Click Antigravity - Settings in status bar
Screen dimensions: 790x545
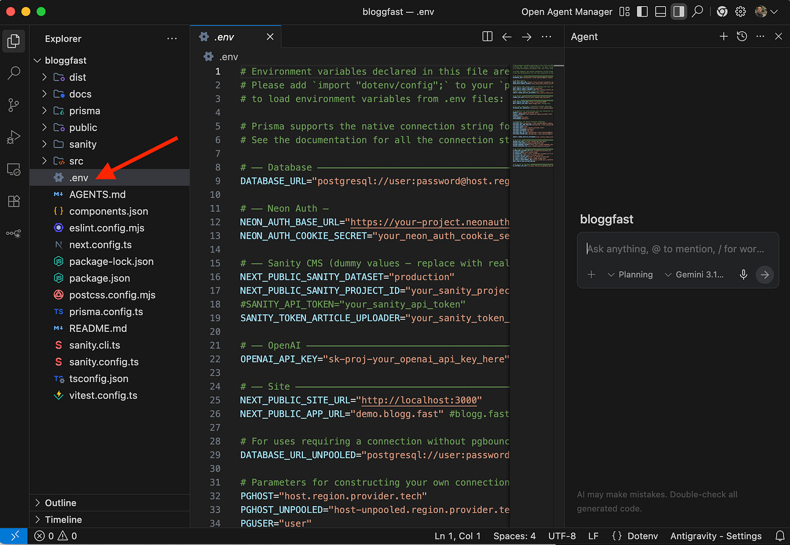click(716, 536)
